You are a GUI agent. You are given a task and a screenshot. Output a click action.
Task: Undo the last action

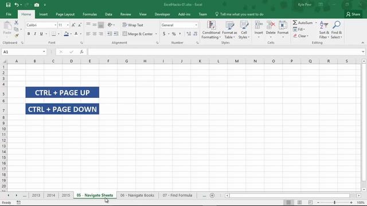pyautogui.click(x=17, y=5)
